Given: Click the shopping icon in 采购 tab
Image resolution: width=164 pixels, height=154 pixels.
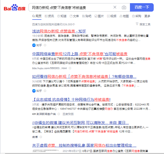Looking at the screenshot, I should click(133, 16).
